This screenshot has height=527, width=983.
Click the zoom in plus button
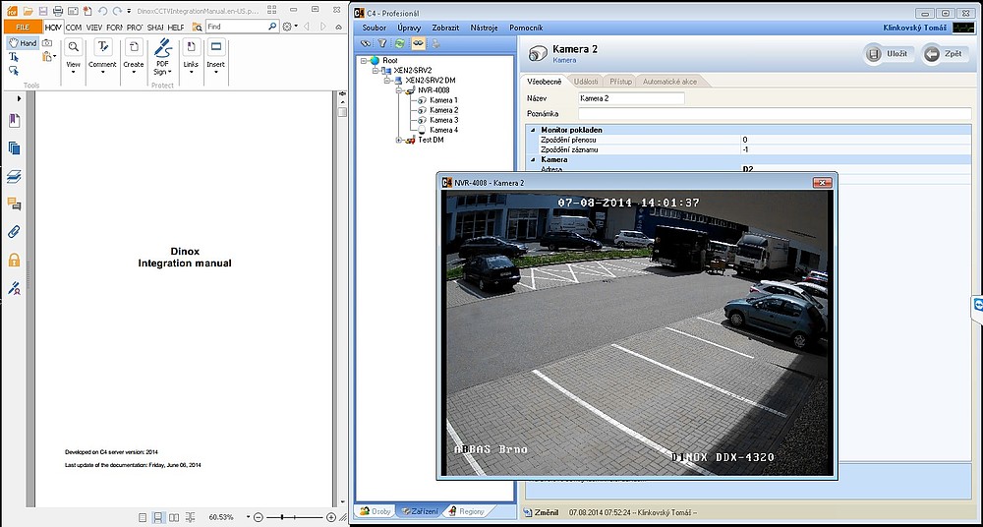(x=331, y=517)
